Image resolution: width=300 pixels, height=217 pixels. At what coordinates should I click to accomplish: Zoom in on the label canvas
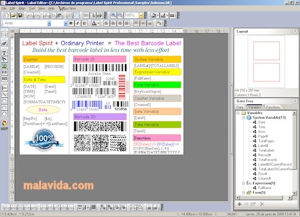coord(113,15)
